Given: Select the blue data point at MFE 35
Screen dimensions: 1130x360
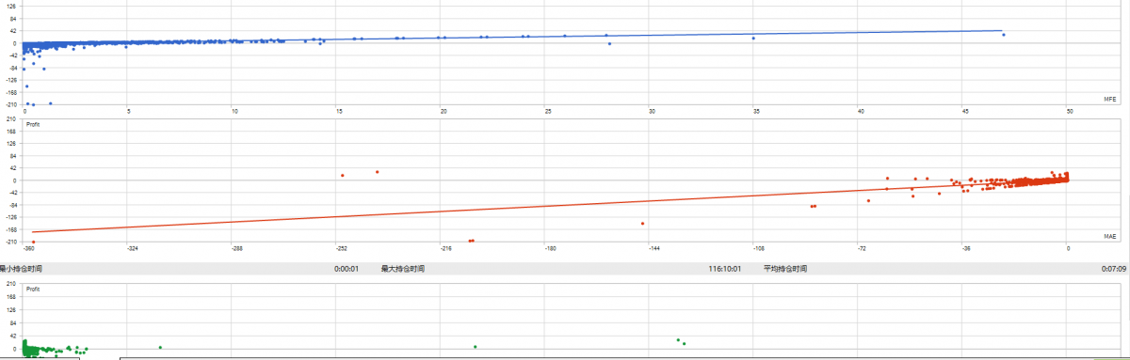Looking at the screenshot, I should pos(753,38).
